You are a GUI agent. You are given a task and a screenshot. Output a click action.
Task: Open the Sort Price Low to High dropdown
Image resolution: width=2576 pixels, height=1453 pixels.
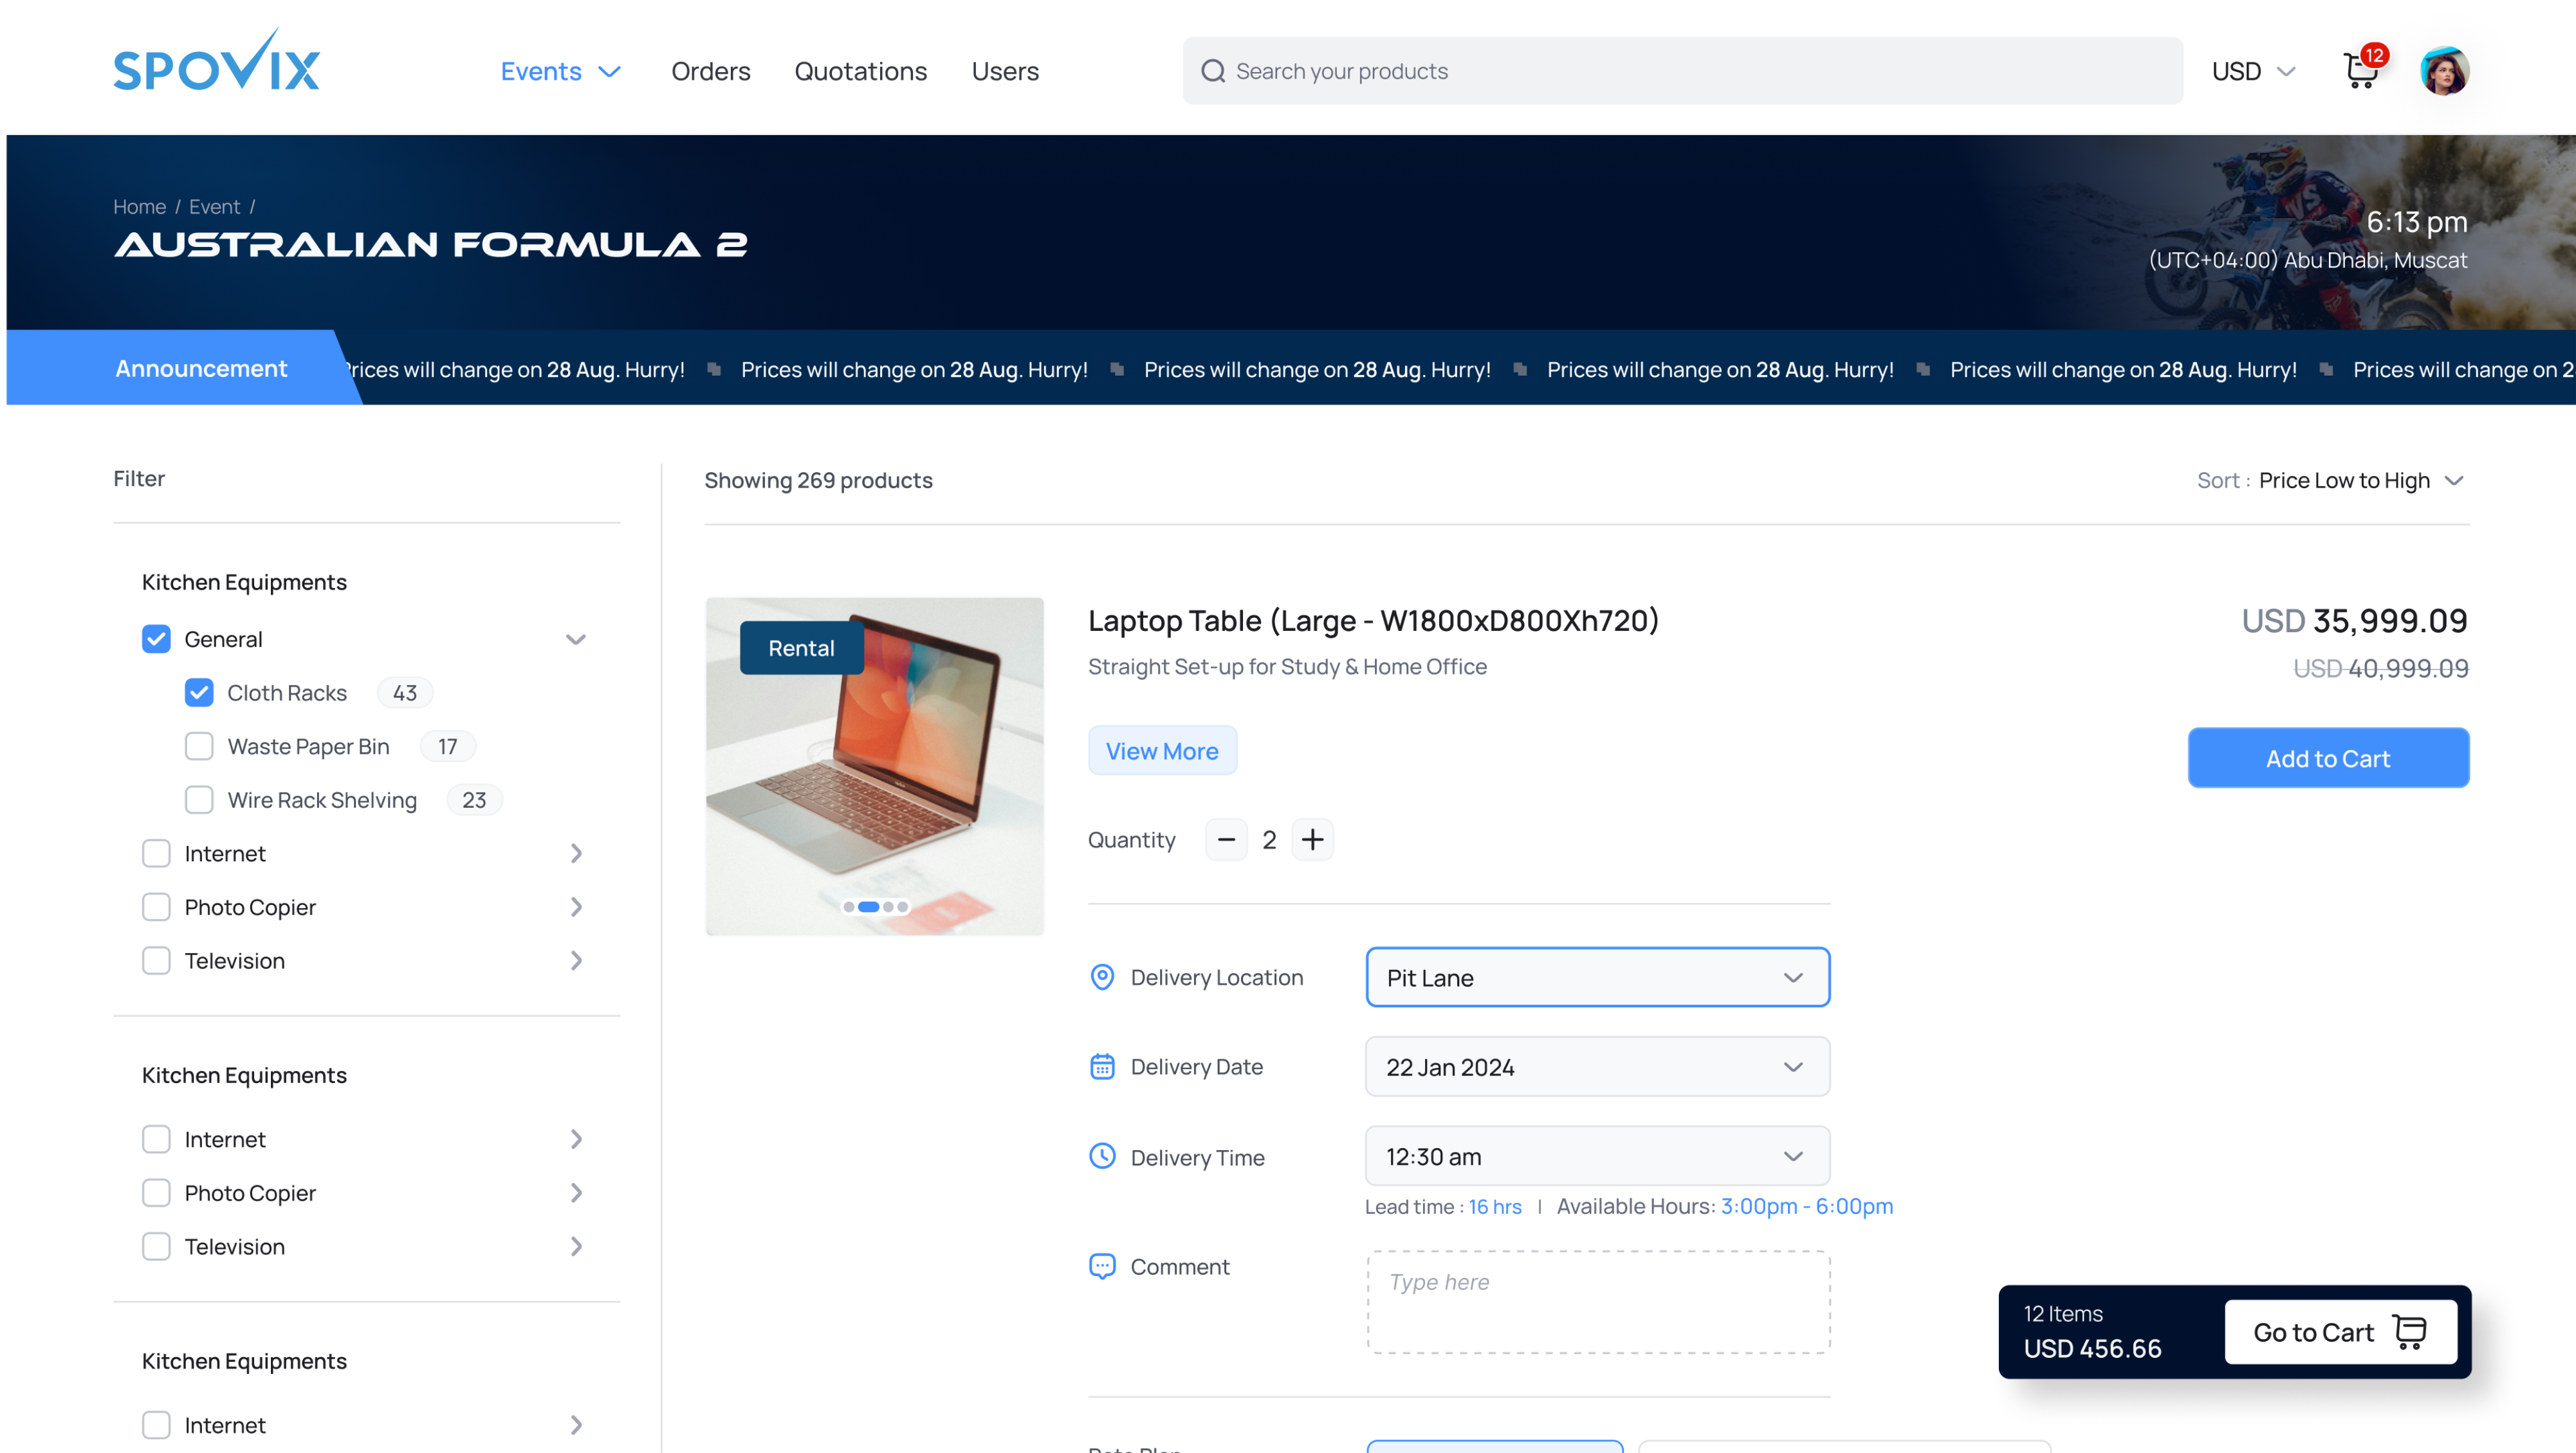(2344, 481)
